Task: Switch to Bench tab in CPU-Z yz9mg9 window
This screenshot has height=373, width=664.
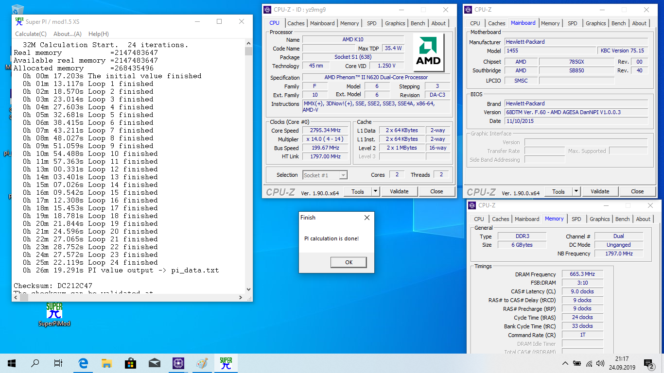Action: 418,23
